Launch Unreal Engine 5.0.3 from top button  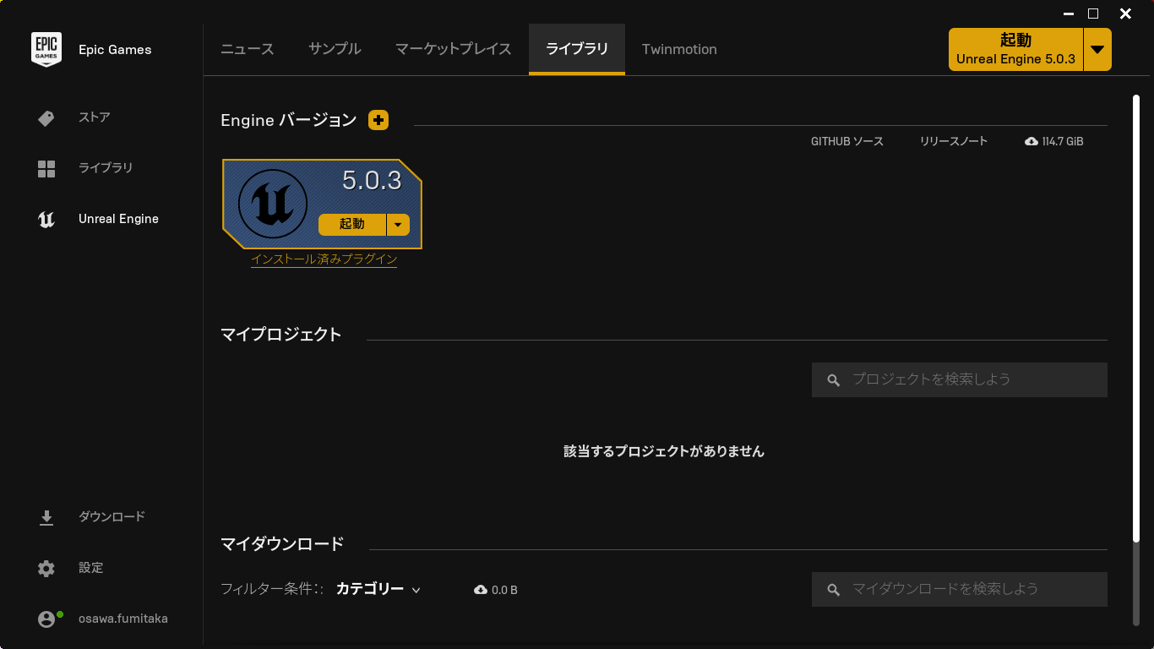coord(1015,49)
